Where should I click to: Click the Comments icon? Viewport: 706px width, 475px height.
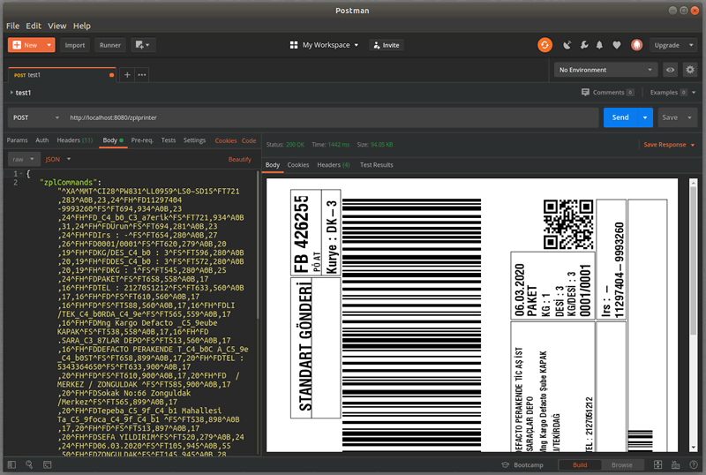click(x=585, y=93)
